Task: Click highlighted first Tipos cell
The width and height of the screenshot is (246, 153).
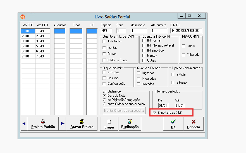Action: tap(76, 31)
